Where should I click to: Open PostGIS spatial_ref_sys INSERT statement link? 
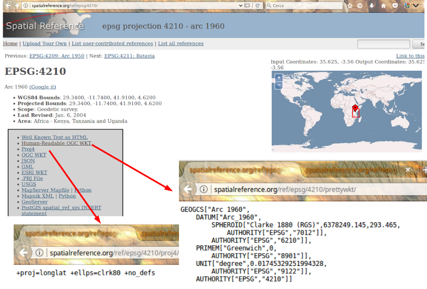coord(62,211)
